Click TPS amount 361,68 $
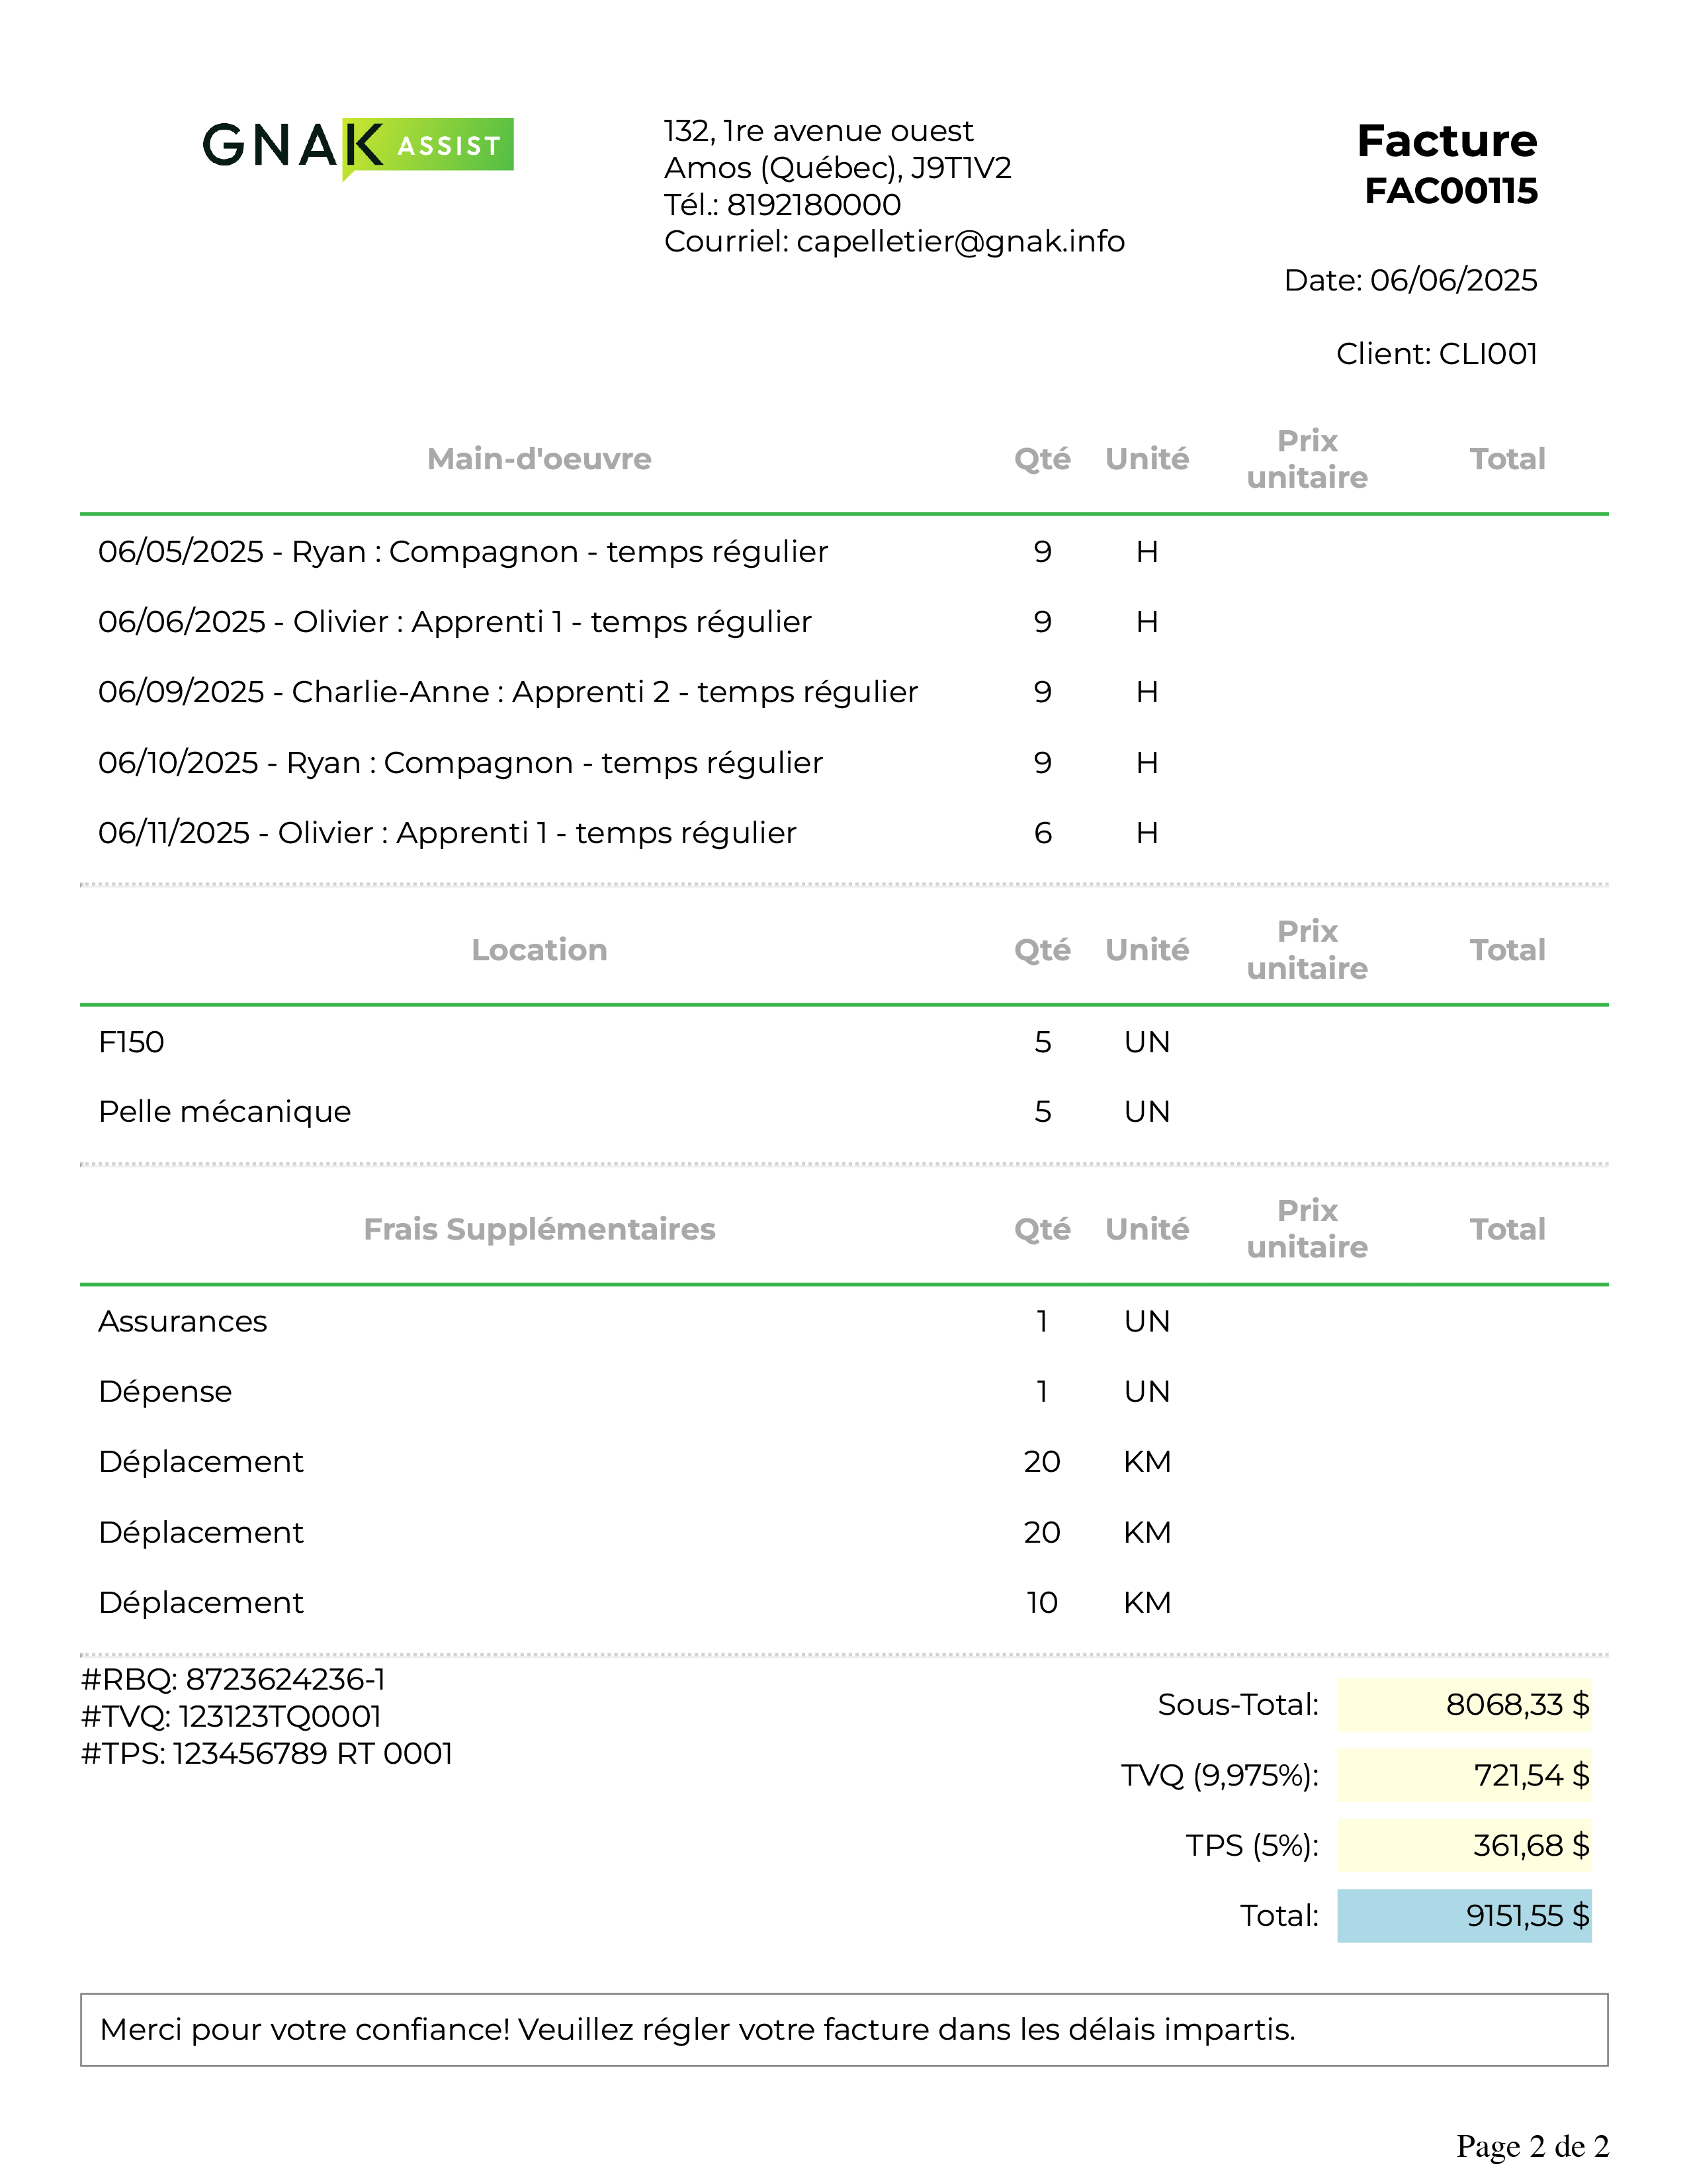1687x2184 pixels. (1464, 1845)
